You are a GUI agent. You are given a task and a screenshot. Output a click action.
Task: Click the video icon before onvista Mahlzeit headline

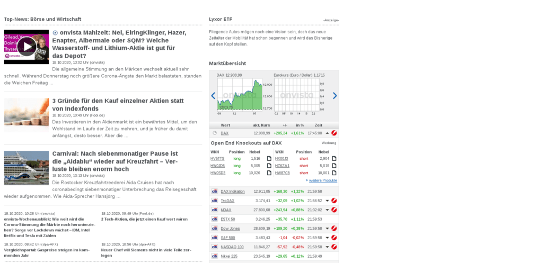(55, 33)
